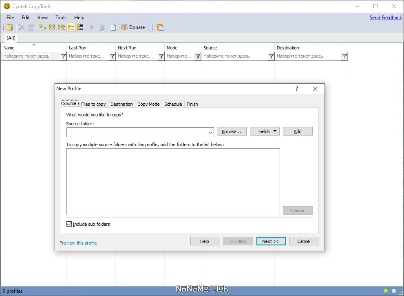Image resolution: width=404 pixels, height=296 pixels.
Task: Expand the Source folder combo box
Action: point(210,132)
